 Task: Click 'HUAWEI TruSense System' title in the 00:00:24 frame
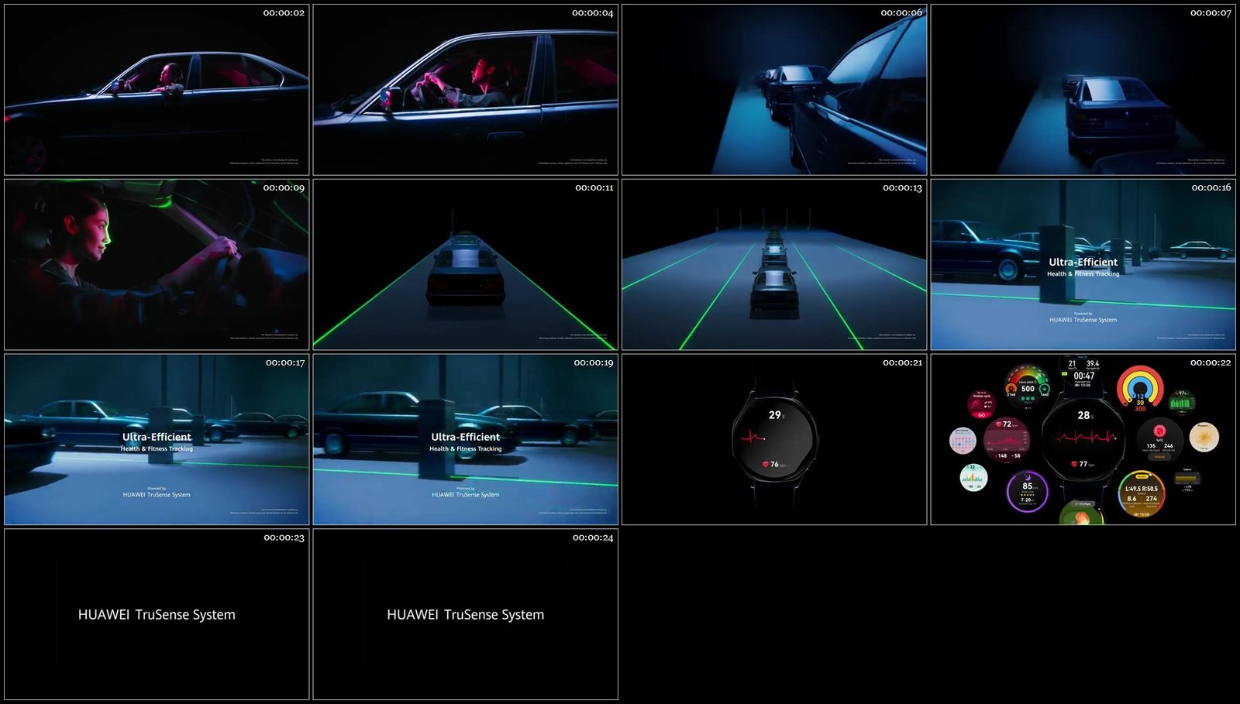pyautogui.click(x=465, y=615)
